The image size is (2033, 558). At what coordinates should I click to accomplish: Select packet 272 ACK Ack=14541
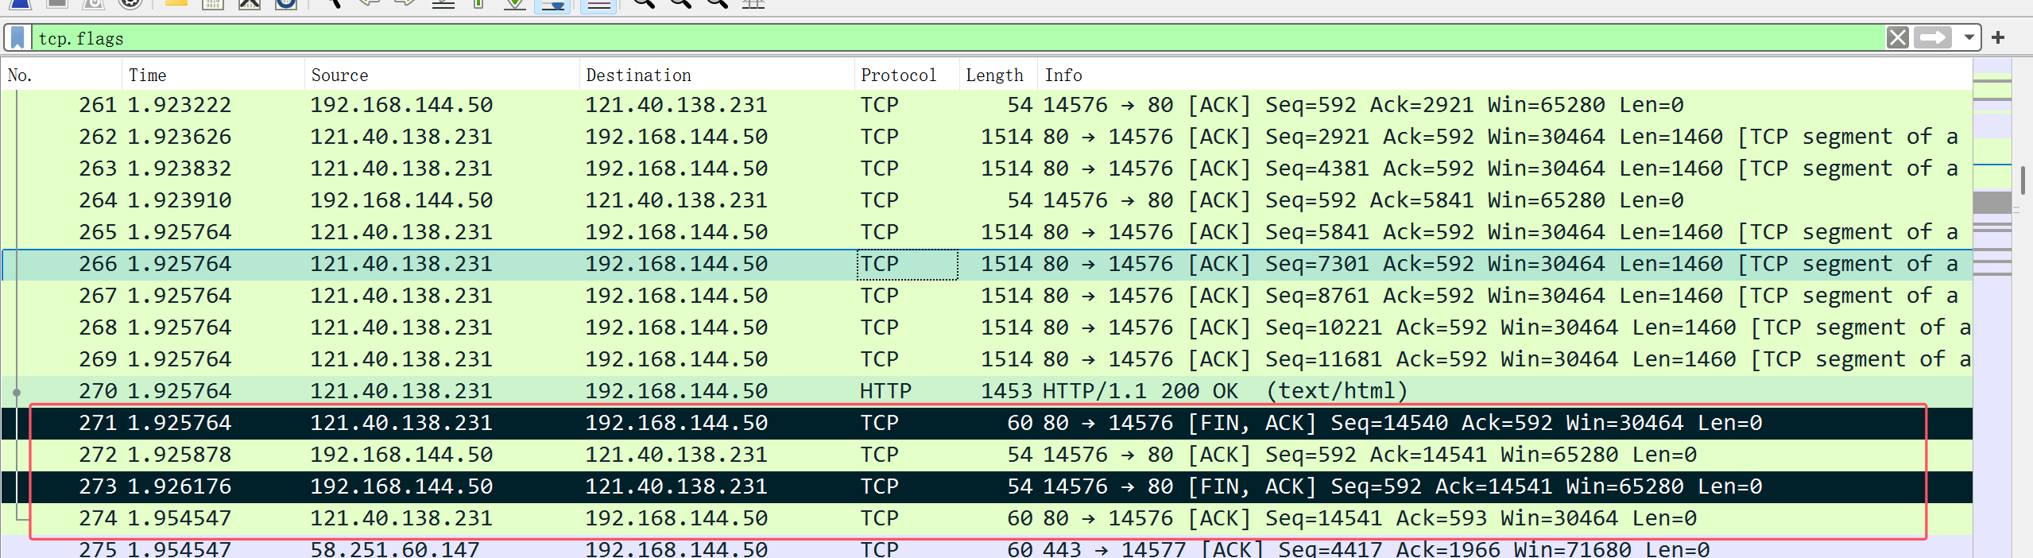point(986,455)
